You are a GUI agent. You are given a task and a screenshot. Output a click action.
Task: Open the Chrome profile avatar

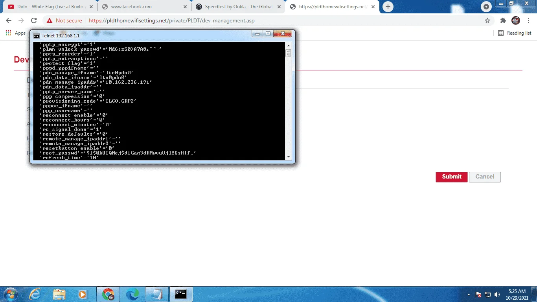pyautogui.click(x=516, y=20)
